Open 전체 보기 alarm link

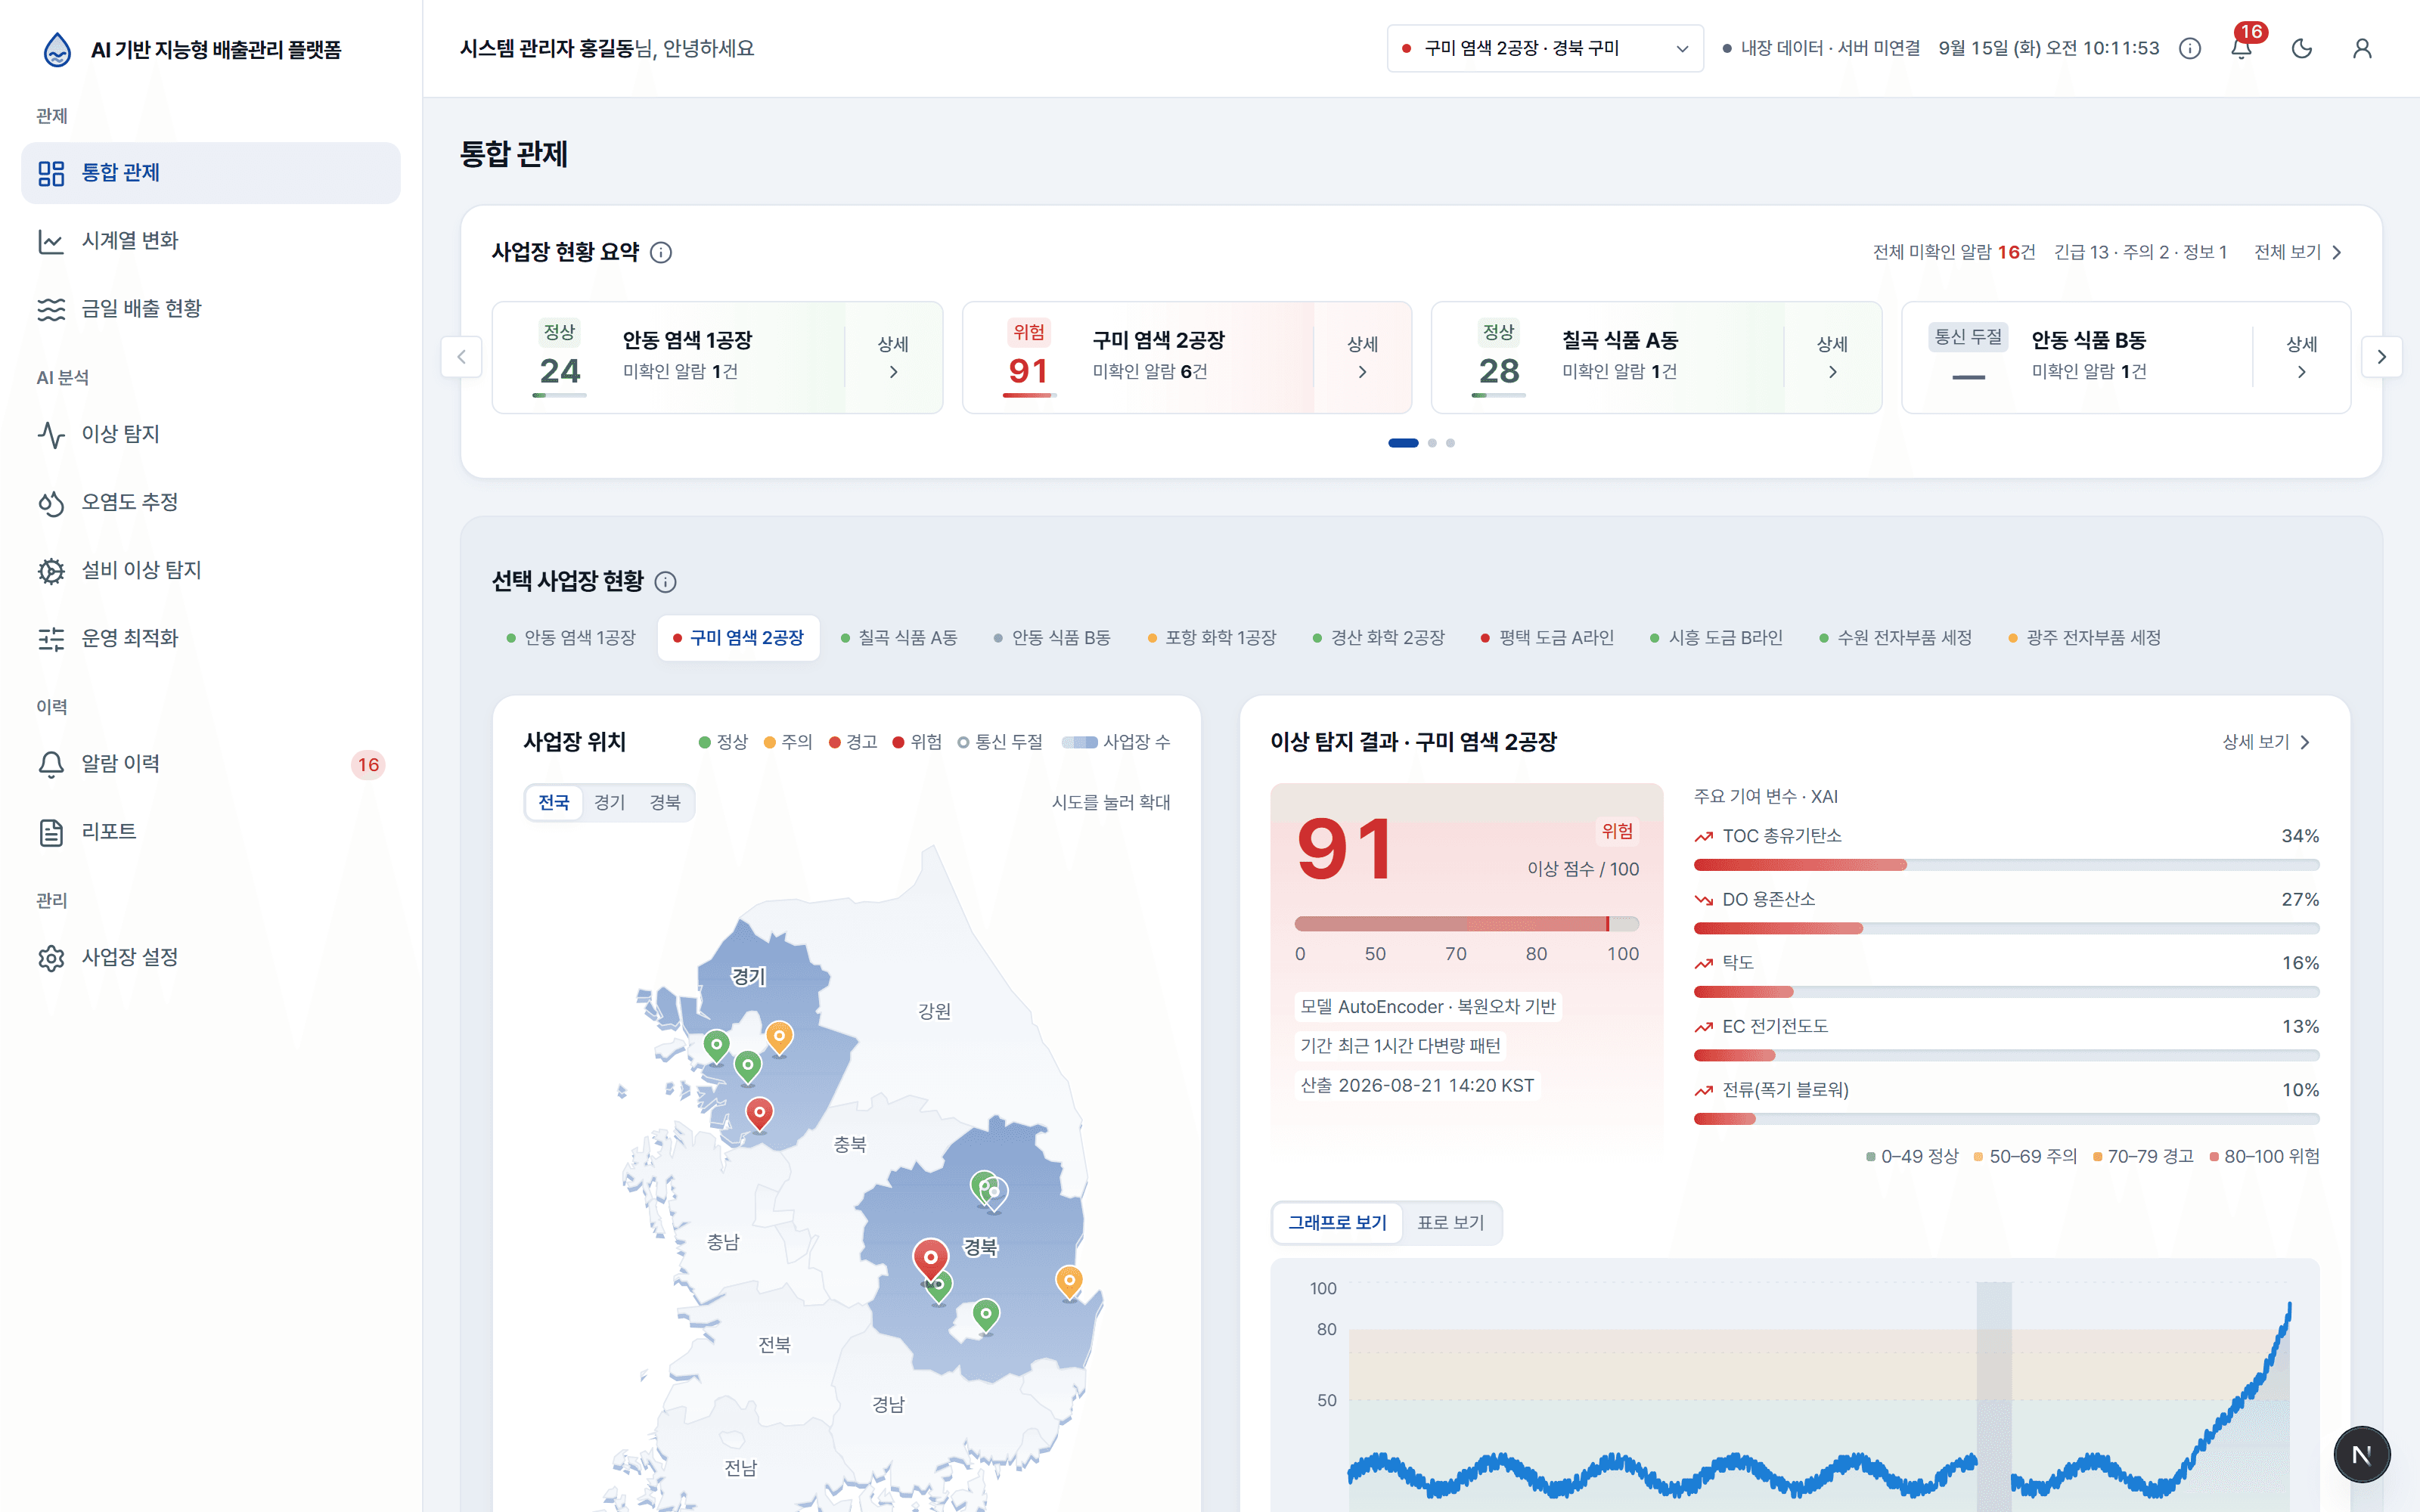[2298, 252]
